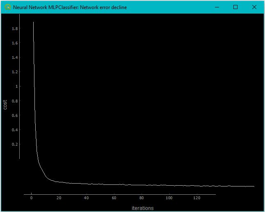Click the QGIS icon in the title bar
This screenshot has width=265, height=212.
pos(8,7)
